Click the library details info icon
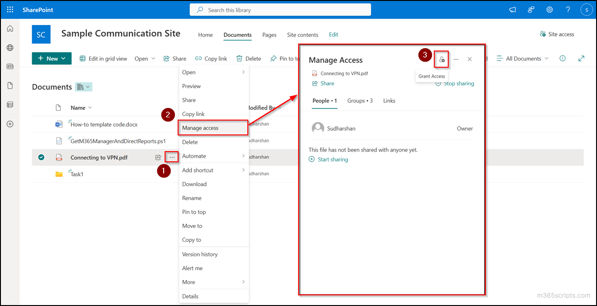 coord(562,58)
